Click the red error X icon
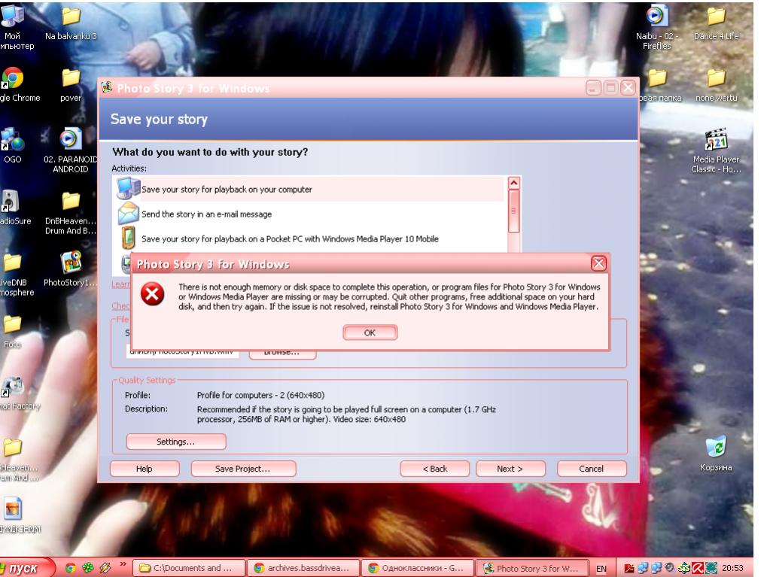The width and height of the screenshot is (770, 577). point(152,294)
